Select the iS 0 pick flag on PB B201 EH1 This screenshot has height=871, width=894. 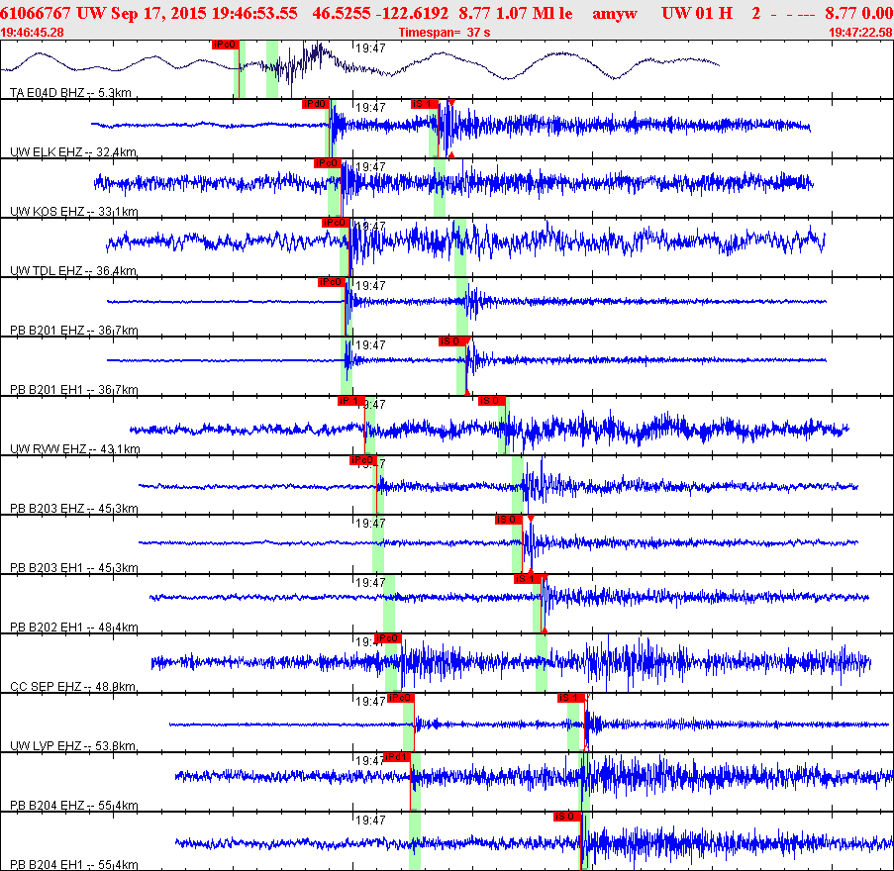pyautogui.click(x=452, y=340)
